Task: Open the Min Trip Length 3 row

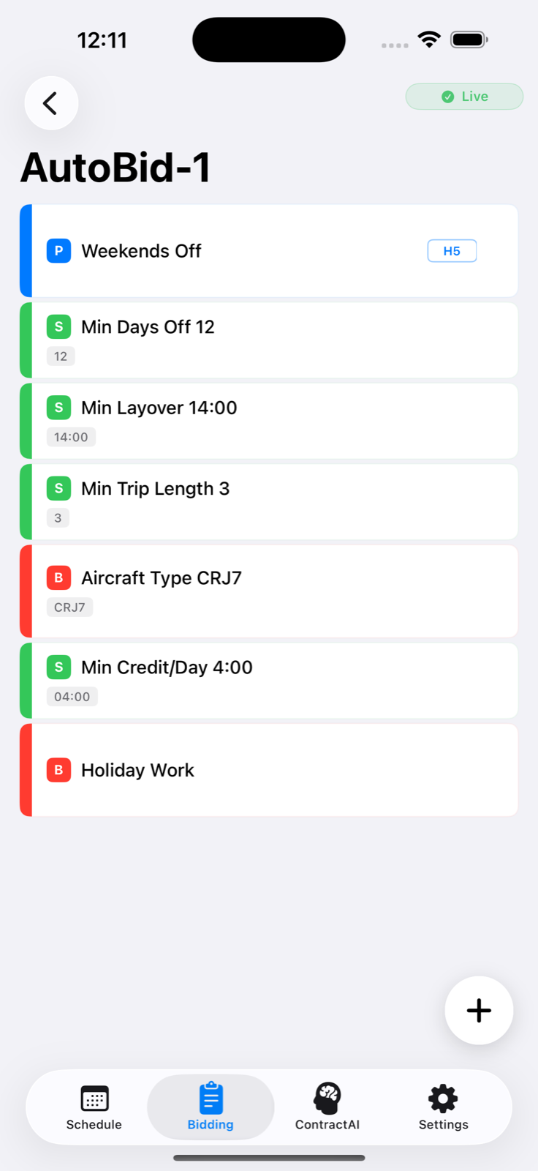Action: [269, 502]
